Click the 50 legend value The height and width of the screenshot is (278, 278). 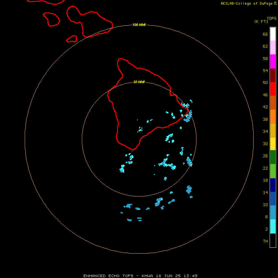coord(265,82)
